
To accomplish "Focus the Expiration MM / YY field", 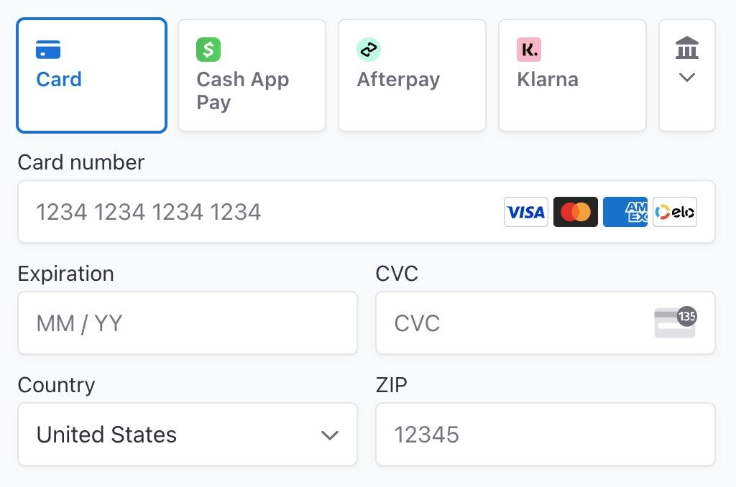I will click(188, 323).
